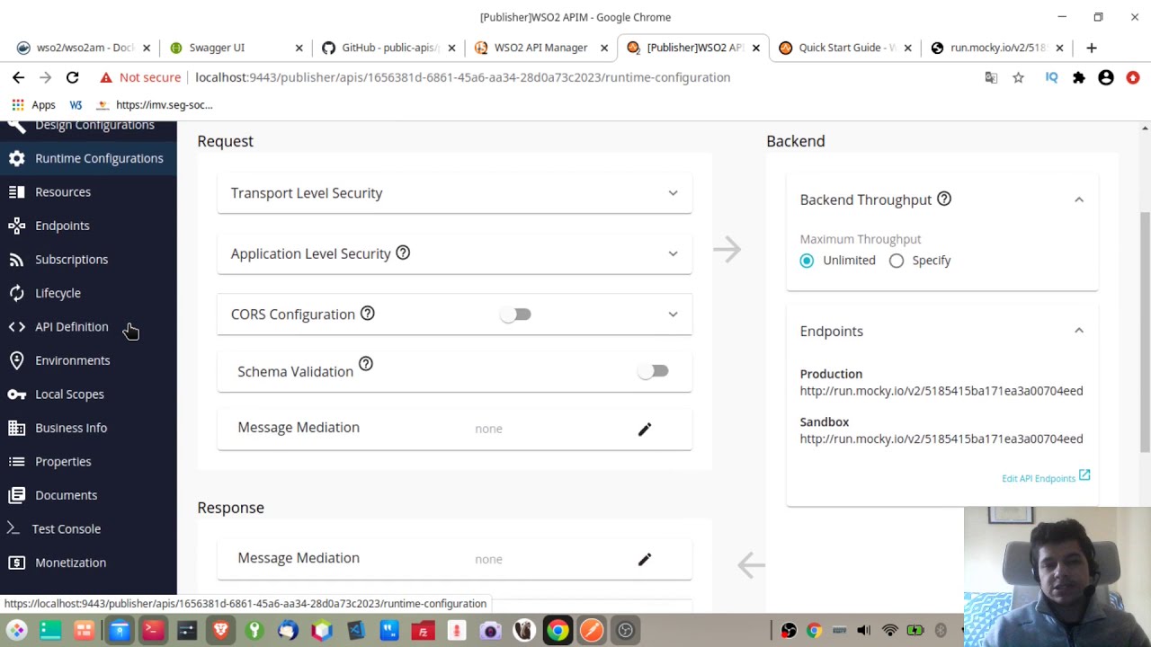Switch to GitHub public-apis browser tab
This screenshot has height=647, width=1151.
coord(388,48)
